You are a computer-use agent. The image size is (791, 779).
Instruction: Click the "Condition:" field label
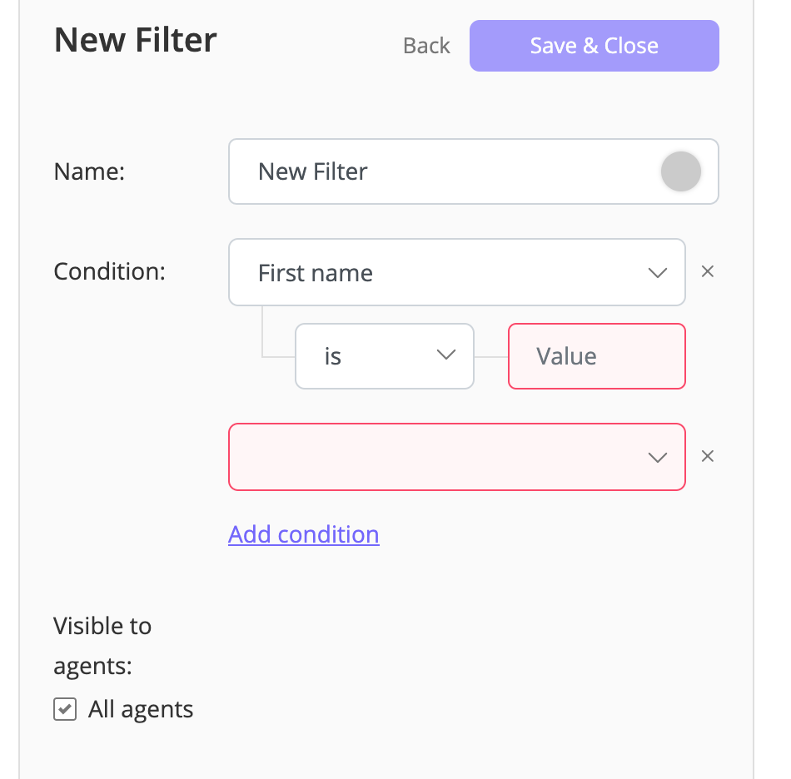pos(110,271)
